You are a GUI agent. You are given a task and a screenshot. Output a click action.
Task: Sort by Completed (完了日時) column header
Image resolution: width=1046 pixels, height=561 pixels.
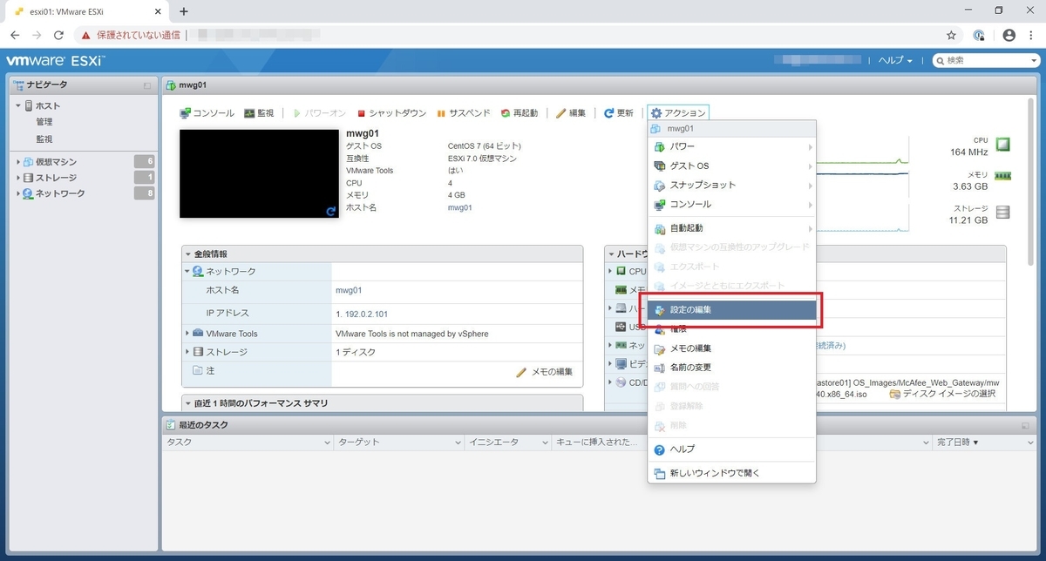point(986,443)
